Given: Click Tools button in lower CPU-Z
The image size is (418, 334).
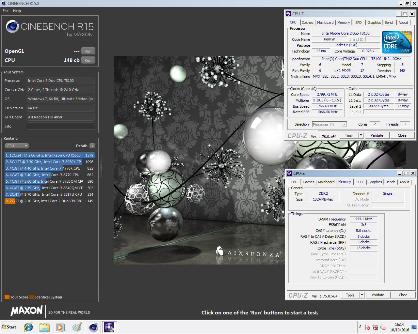Looking at the screenshot, I should pyautogui.click(x=350, y=295).
